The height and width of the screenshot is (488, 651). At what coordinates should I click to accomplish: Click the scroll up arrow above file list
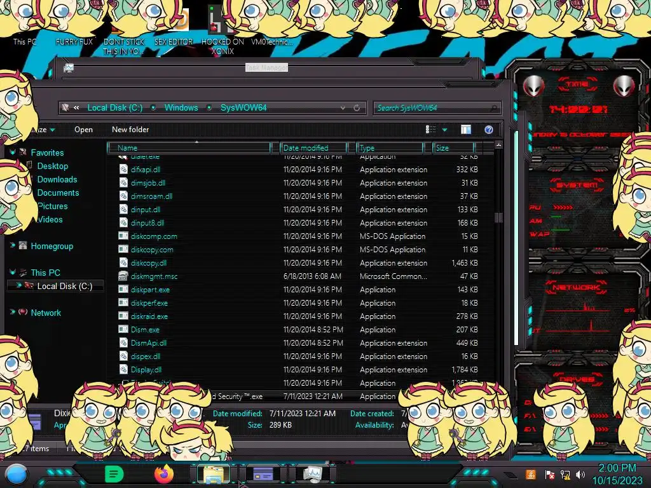[498, 144]
